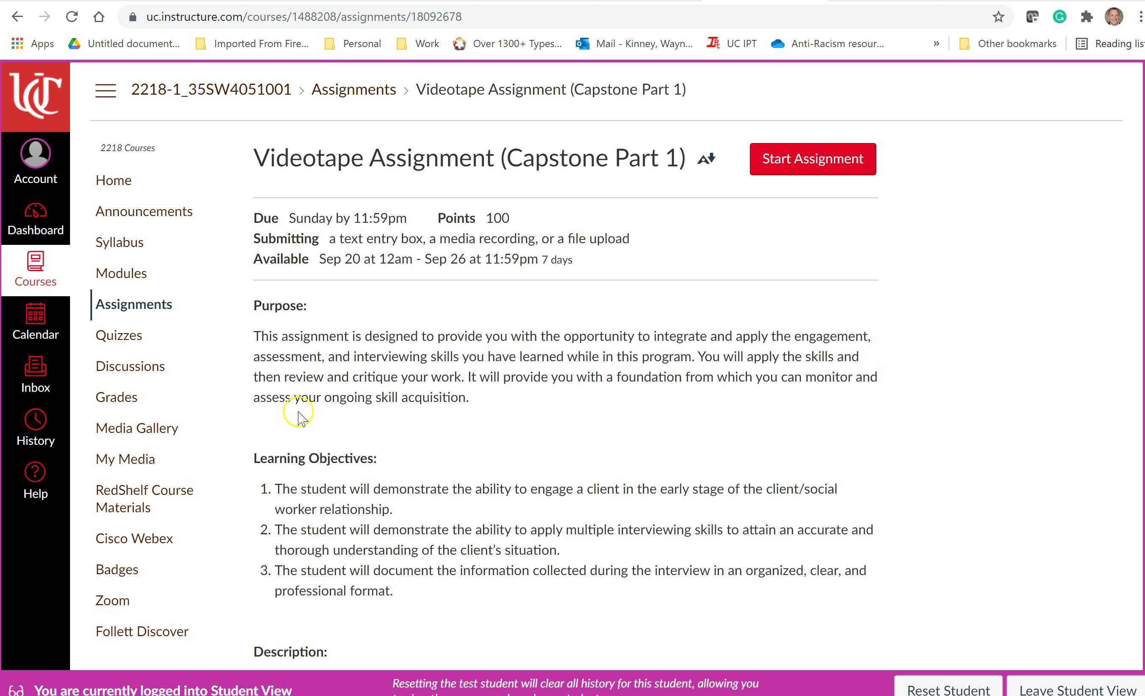Click the Start Assignment button
This screenshot has width=1145, height=696.
point(812,158)
